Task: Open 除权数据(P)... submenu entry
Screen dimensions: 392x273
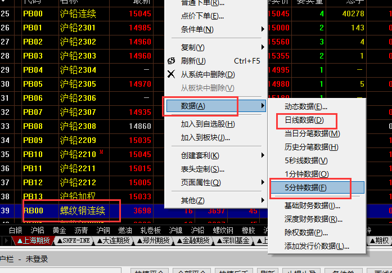Action: [x=306, y=232]
